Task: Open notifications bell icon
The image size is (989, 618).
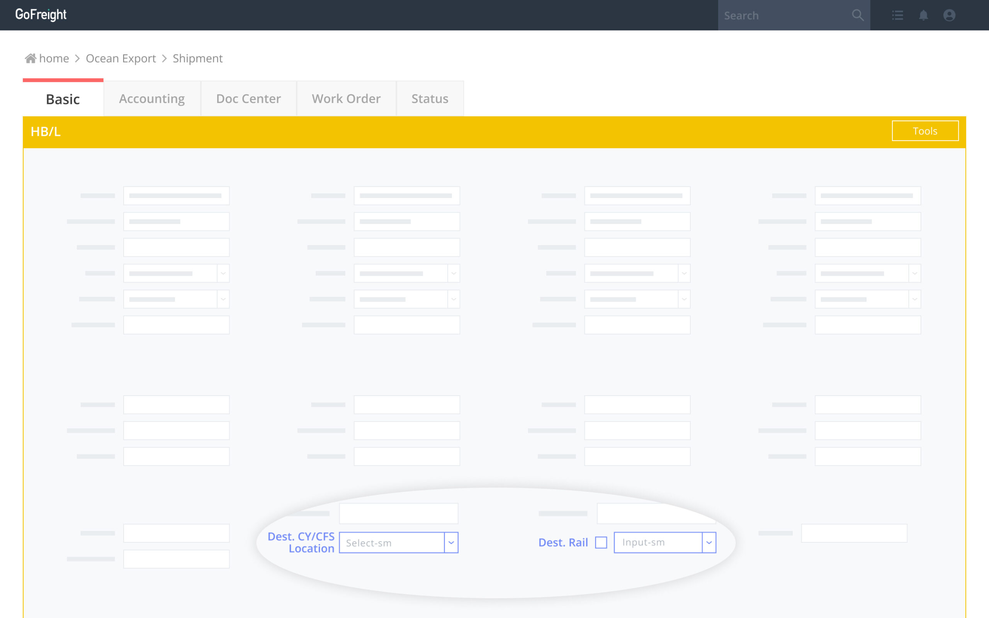Action: coord(923,15)
